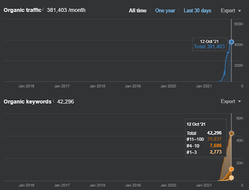
Task: Switch to All time view
Action: coord(138,11)
